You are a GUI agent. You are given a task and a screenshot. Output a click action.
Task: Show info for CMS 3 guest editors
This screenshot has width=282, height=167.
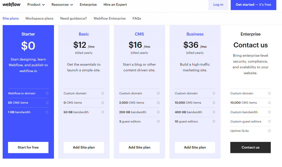click(158, 122)
